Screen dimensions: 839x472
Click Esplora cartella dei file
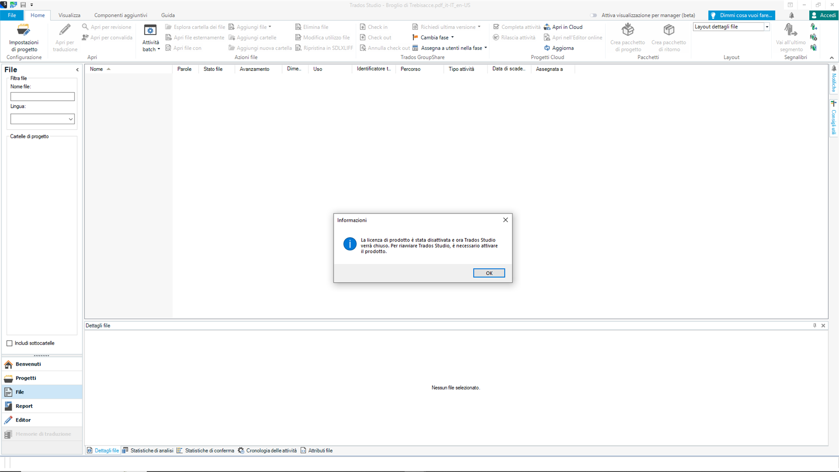tap(195, 27)
